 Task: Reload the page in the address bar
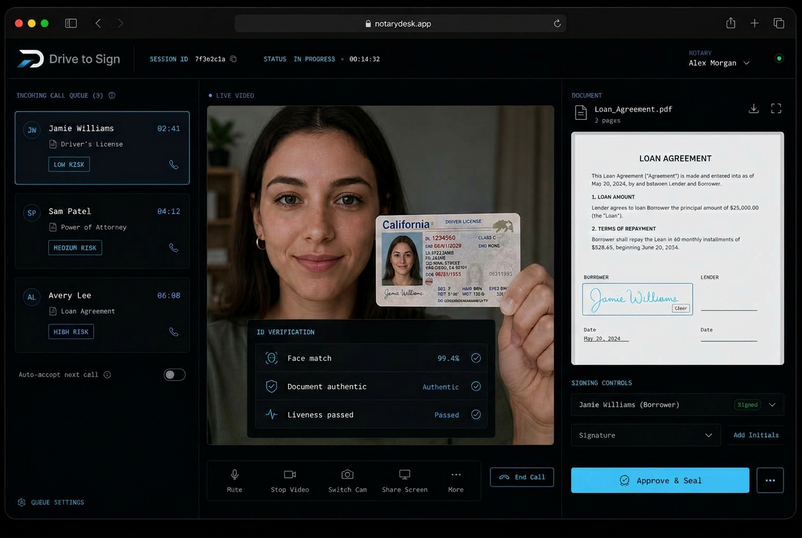click(557, 23)
